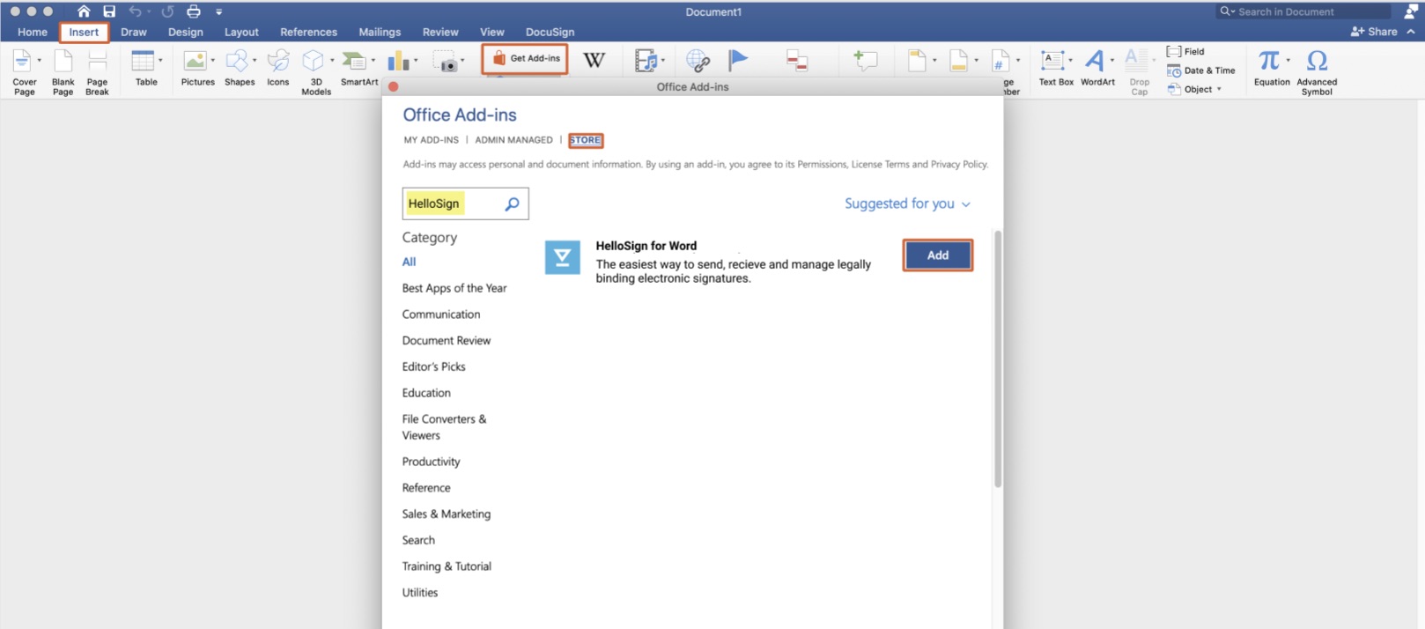Open the DocuSign ribbon tab
The width and height of the screenshot is (1425, 629).
[550, 32]
